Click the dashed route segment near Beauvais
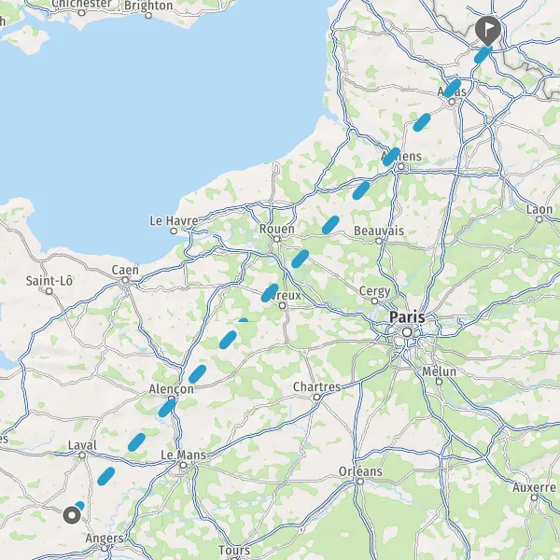The image size is (560, 560). [330, 225]
